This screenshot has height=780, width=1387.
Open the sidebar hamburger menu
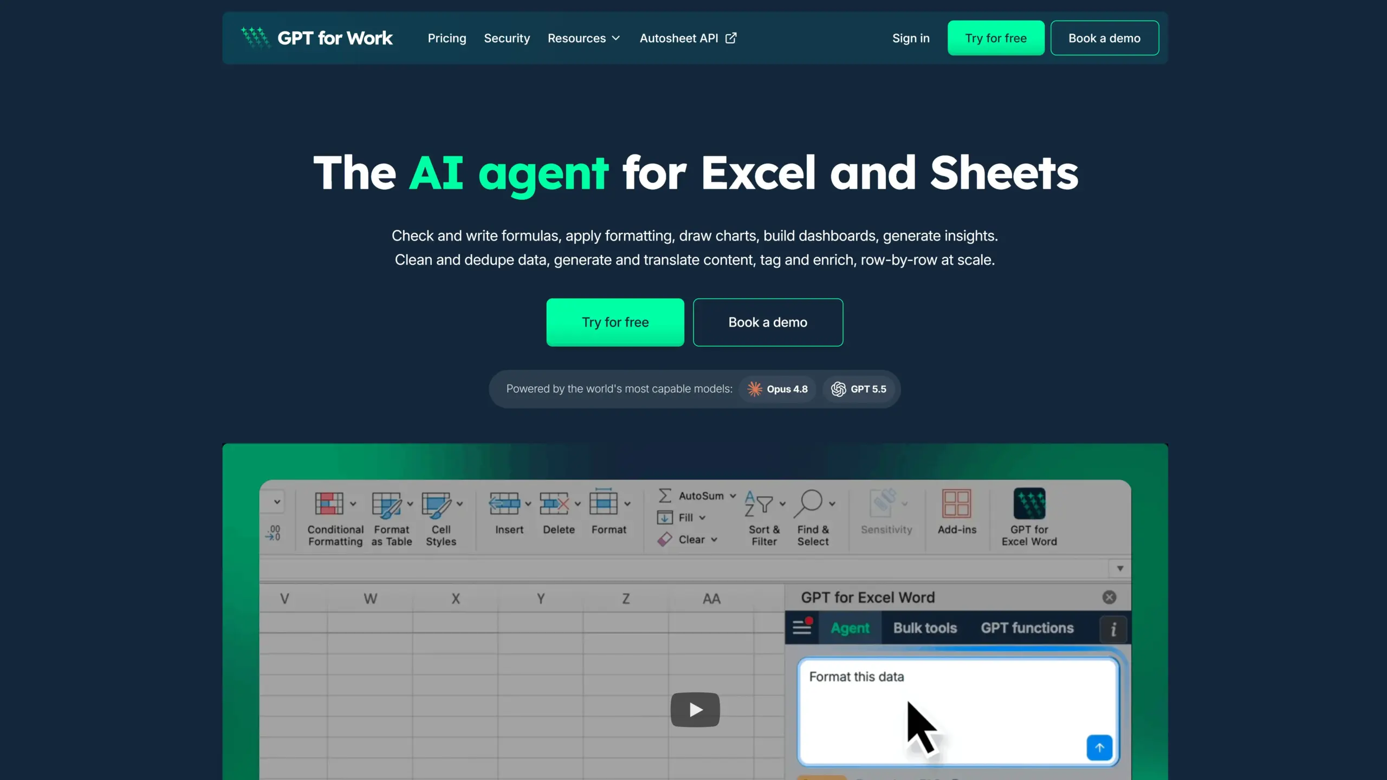tap(802, 627)
